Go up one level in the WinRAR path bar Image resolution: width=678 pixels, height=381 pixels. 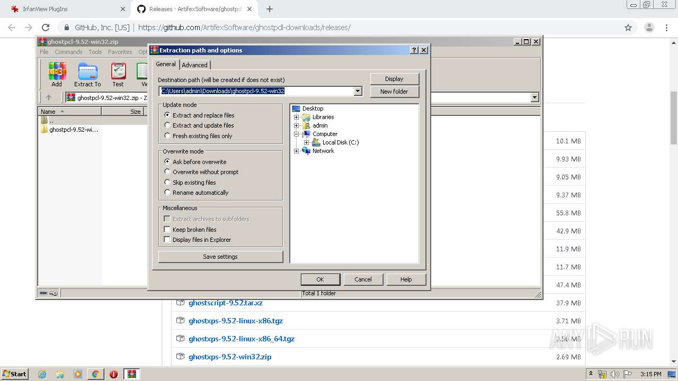[x=49, y=97]
